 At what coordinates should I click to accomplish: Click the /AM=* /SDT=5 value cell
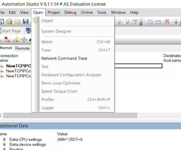coord(70,139)
